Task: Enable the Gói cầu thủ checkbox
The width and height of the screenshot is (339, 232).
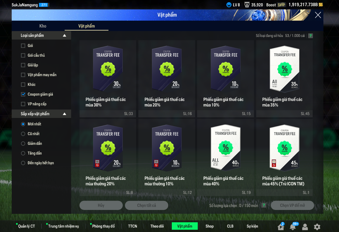Action: click(23, 55)
